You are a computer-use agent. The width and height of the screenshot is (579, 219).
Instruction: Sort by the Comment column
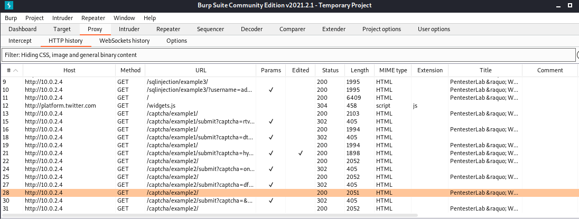[550, 70]
